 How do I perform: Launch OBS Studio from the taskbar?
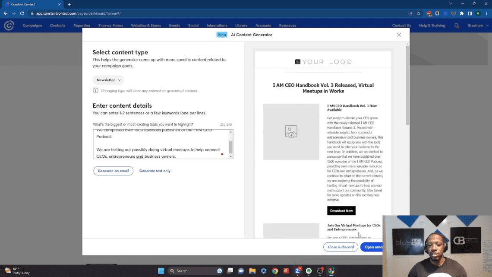click(319, 271)
